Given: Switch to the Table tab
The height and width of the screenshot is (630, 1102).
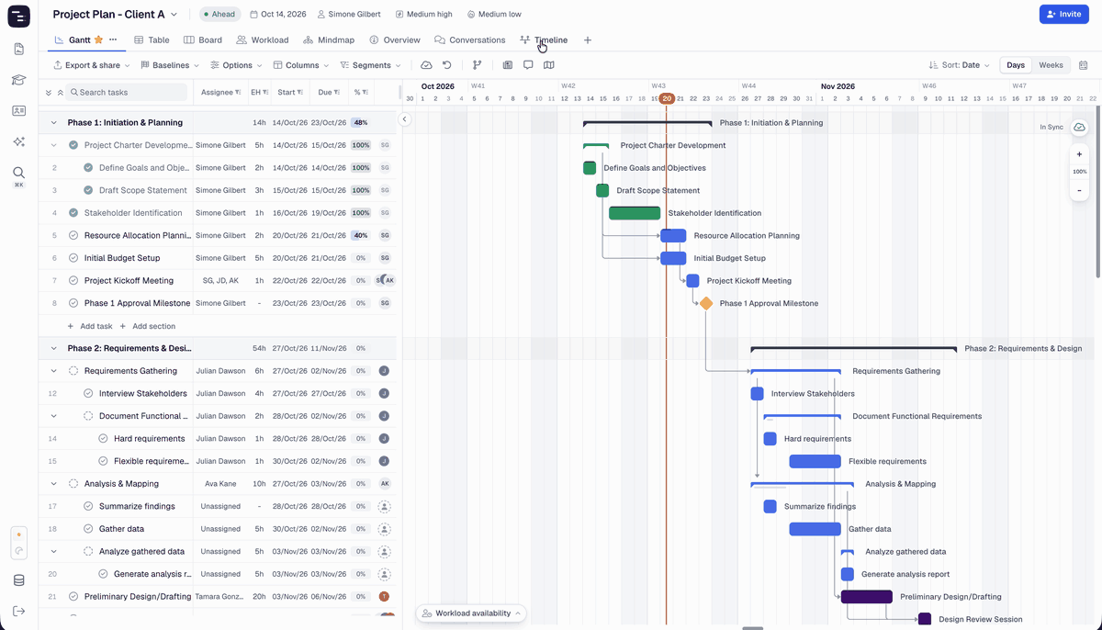Looking at the screenshot, I should point(152,40).
